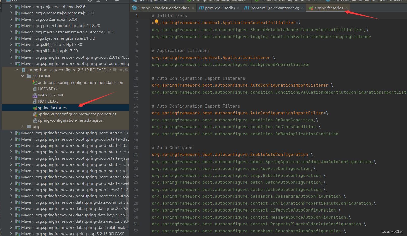Expand Maven: org.opentest4j:opentest4j:1.2.0 library
The image size is (407, 236).
pos(11,13)
